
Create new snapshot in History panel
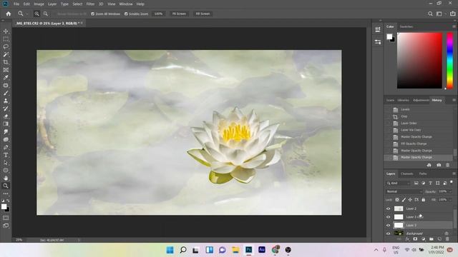click(x=439, y=165)
